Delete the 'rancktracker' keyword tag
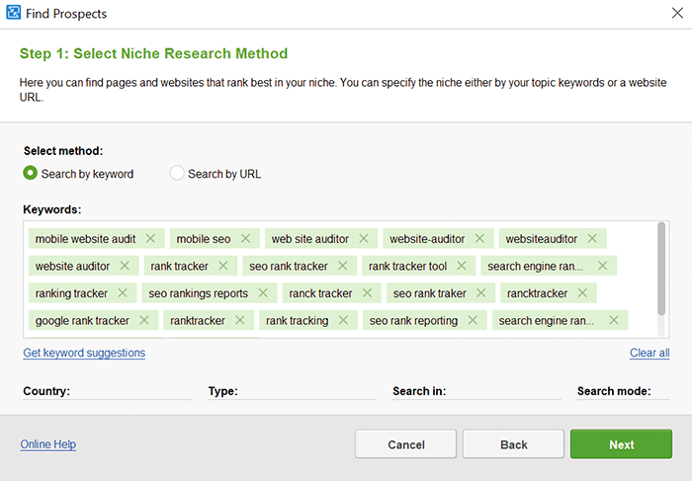The height and width of the screenshot is (481, 692). [x=582, y=292]
